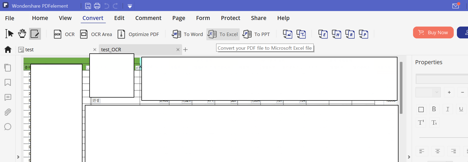Align text left

coord(422,151)
